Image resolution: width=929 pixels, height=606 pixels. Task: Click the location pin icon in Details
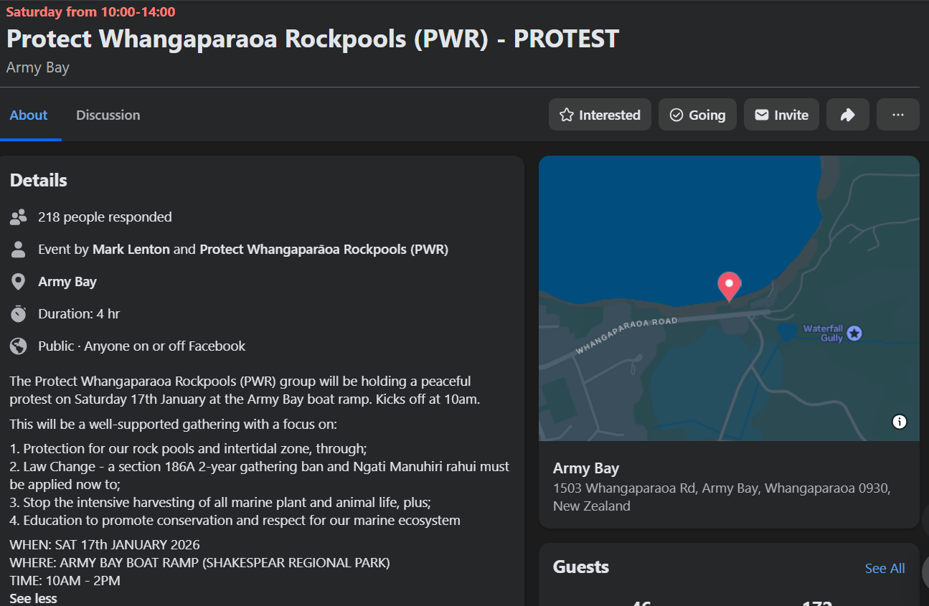coord(19,282)
